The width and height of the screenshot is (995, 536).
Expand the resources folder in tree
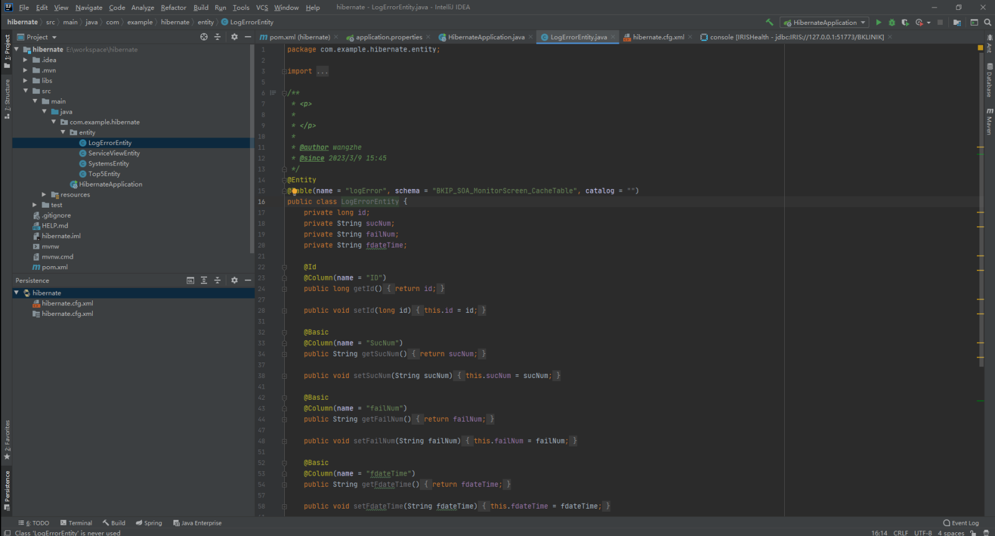[44, 195]
